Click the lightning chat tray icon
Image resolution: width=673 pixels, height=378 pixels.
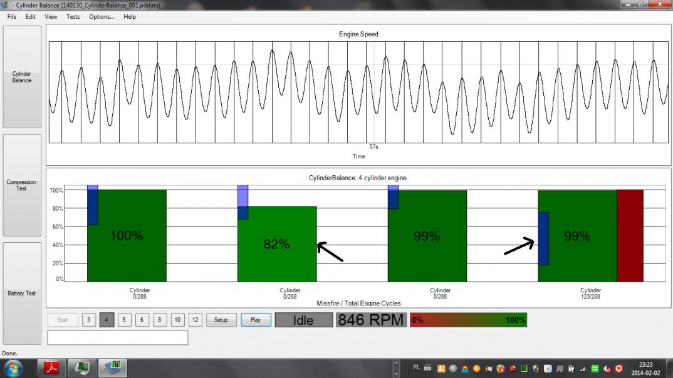click(488, 369)
